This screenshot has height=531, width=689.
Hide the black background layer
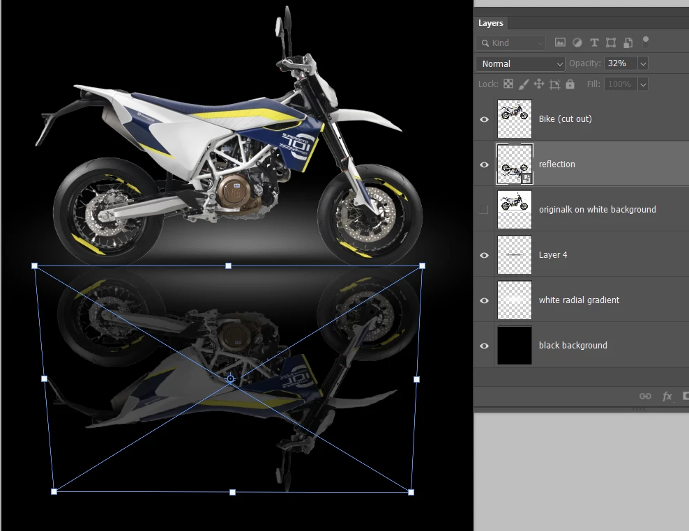[484, 346]
